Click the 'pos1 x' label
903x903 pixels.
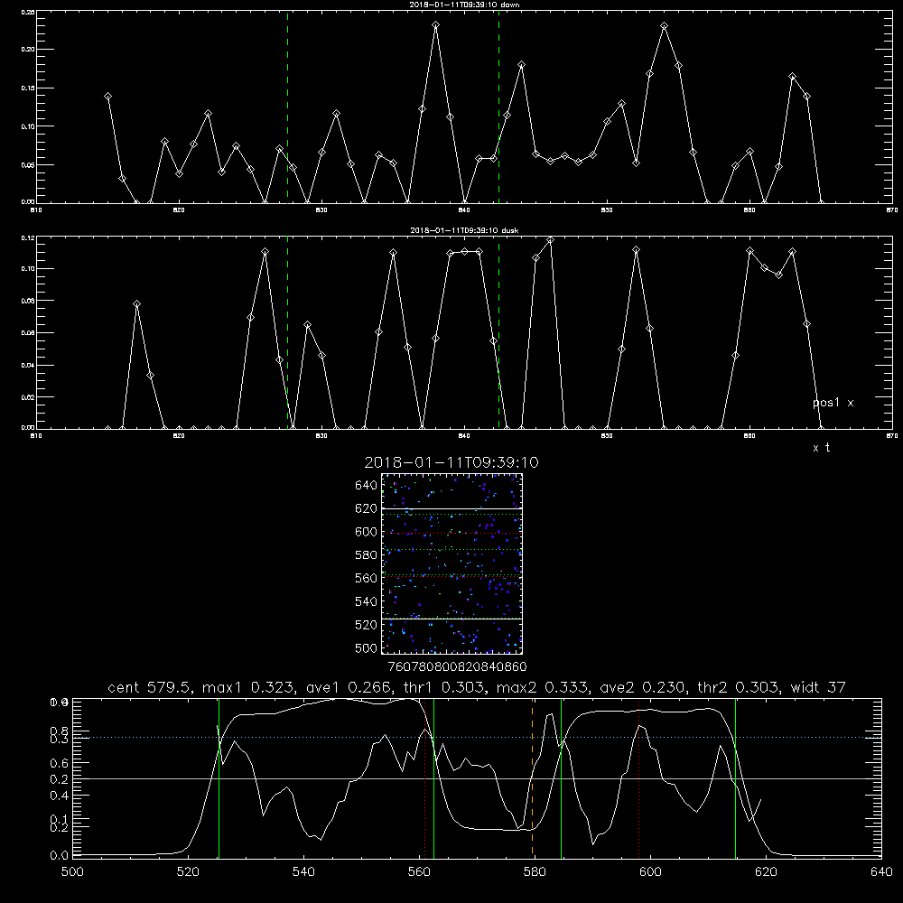point(833,403)
